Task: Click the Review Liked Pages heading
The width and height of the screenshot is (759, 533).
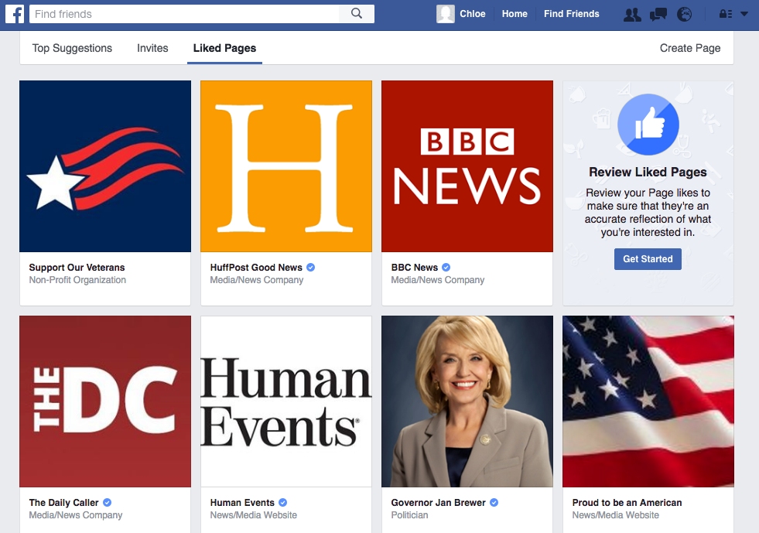Action: [x=648, y=172]
